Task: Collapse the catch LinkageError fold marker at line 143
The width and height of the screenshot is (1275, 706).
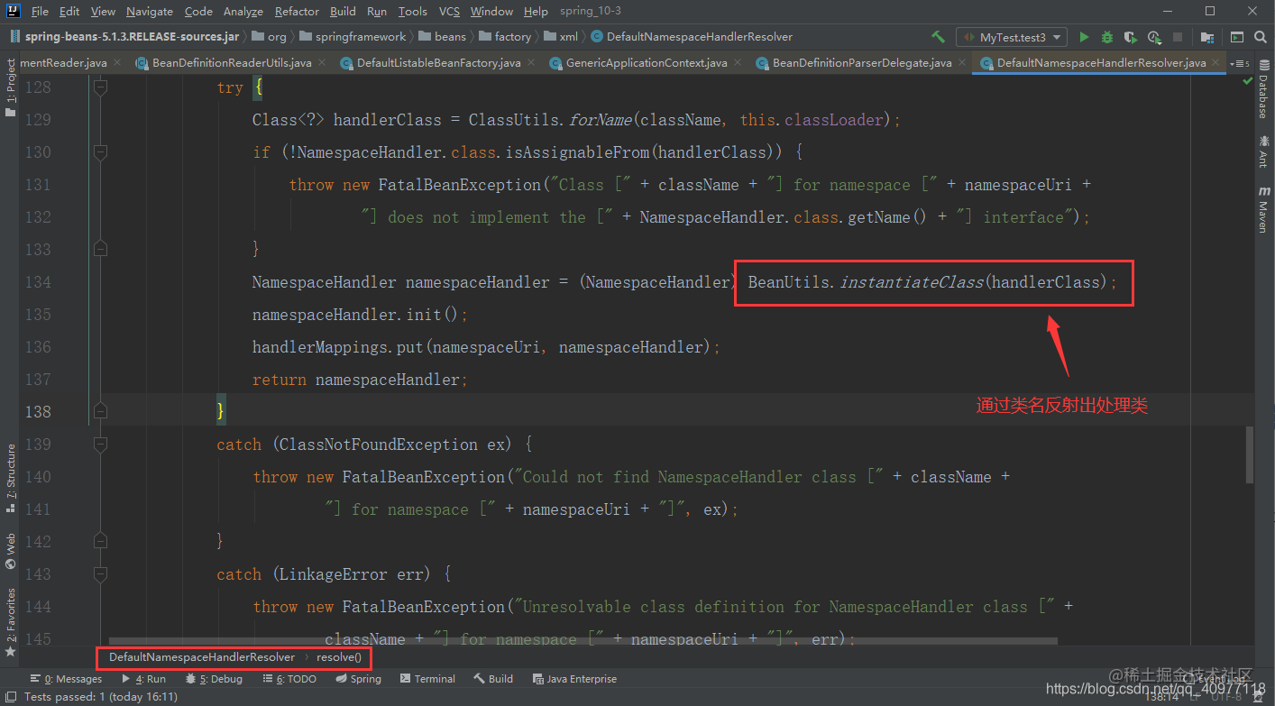Action: tap(100, 574)
